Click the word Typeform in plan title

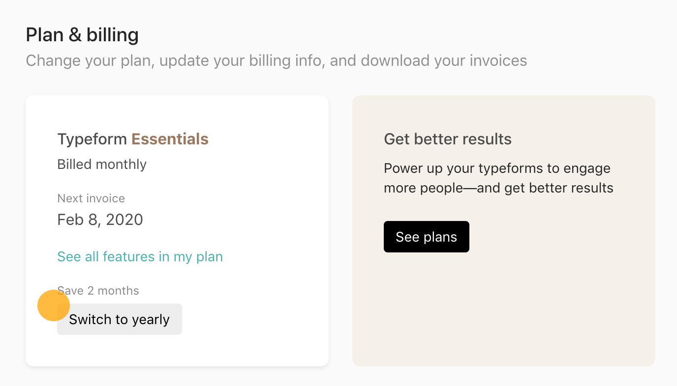click(x=92, y=139)
